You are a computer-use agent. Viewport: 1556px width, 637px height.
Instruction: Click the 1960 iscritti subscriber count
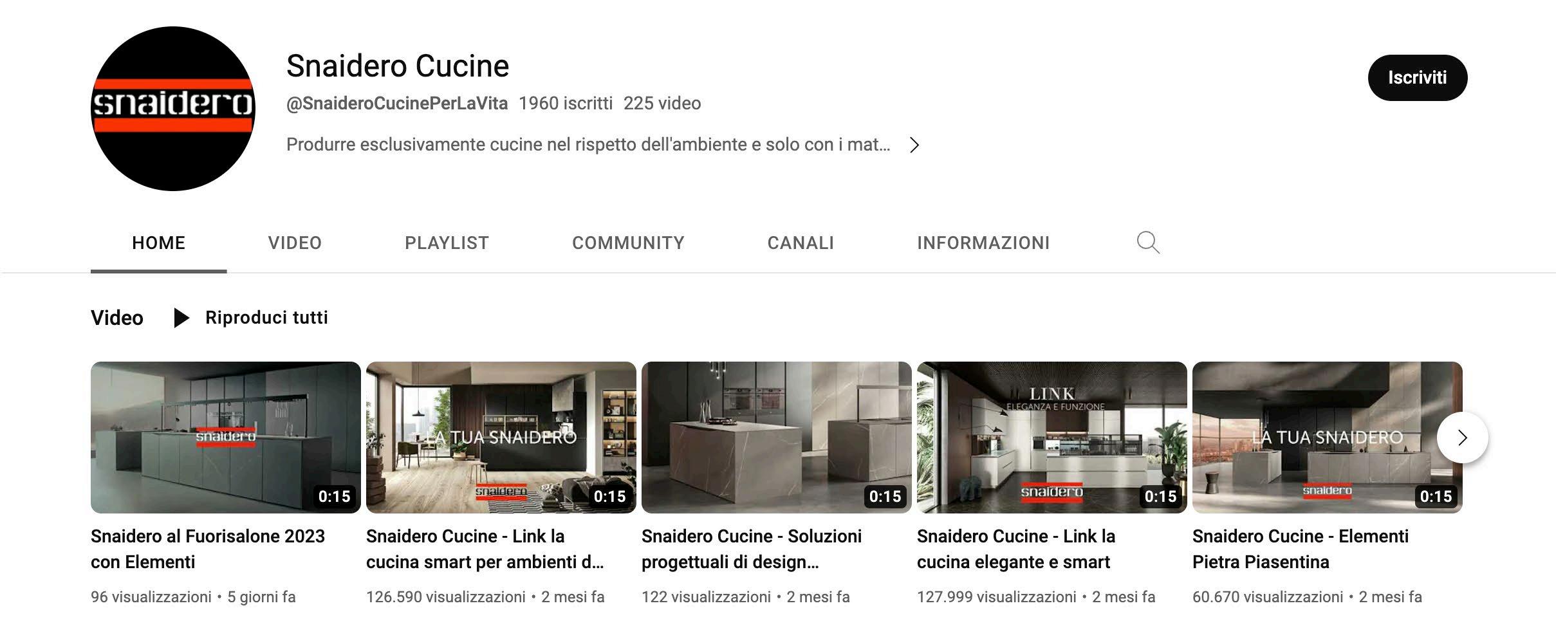point(566,104)
